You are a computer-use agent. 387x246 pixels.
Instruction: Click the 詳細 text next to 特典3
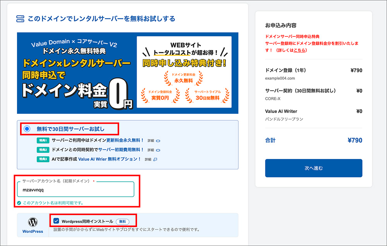point(148,159)
